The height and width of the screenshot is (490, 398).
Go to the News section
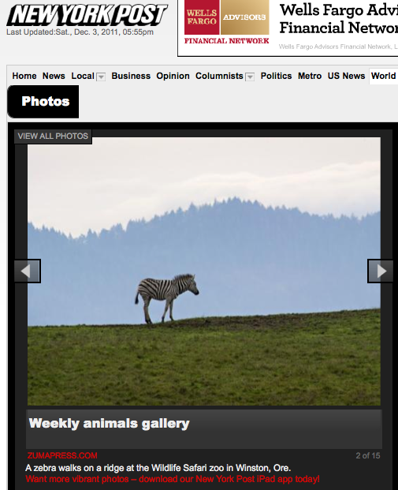(54, 76)
